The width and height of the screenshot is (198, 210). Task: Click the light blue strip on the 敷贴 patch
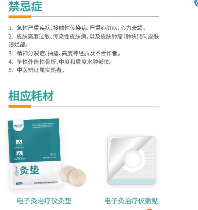click(131, 181)
